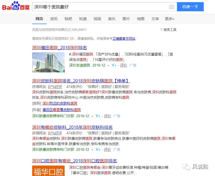The width and height of the screenshot is (215, 176).
Task: Click the 福华口腔 thumbnail
Action: click(48, 171)
